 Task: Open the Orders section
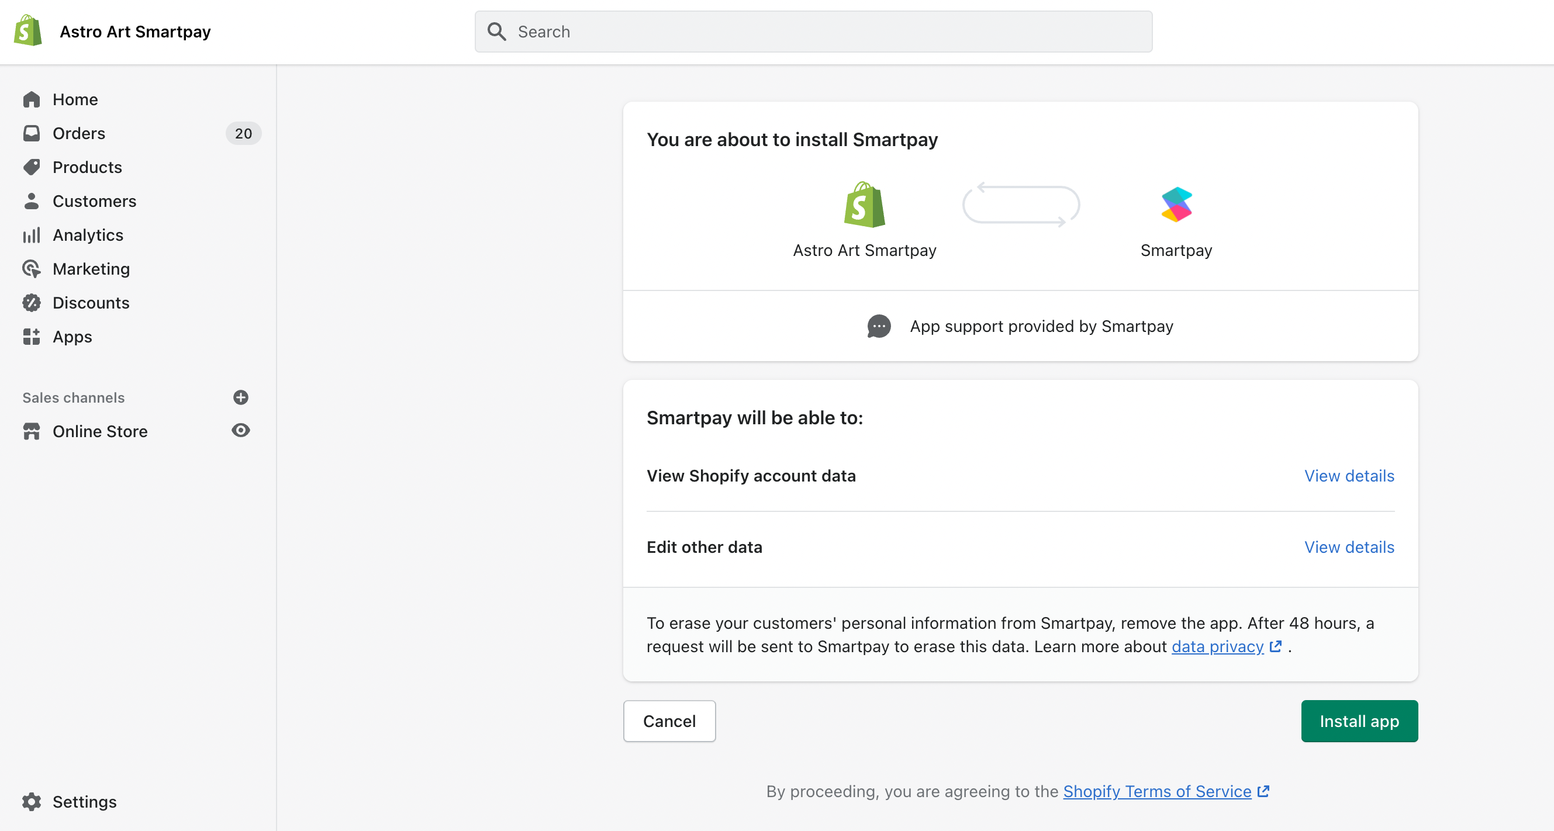click(78, 133)
